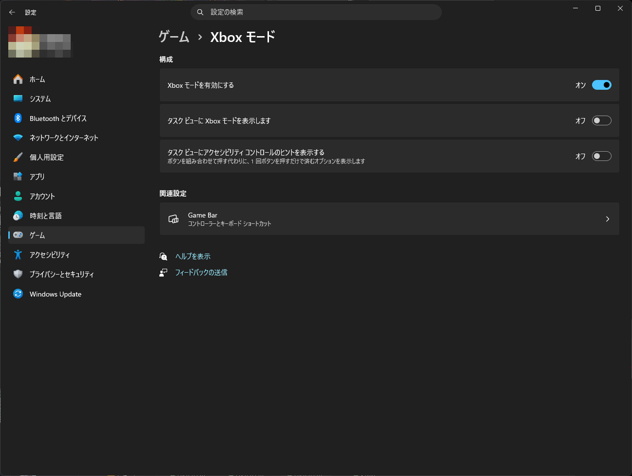Open 時刻と言語 settings

[77, 216]
